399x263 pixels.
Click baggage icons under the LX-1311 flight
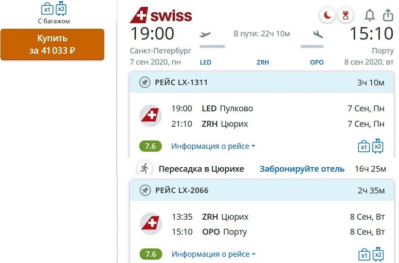371,146
